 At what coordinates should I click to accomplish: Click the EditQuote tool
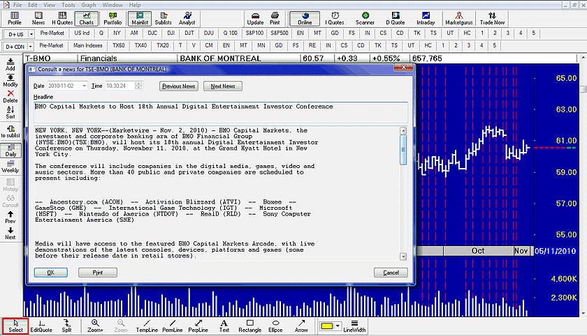click(x=41, y=326)
